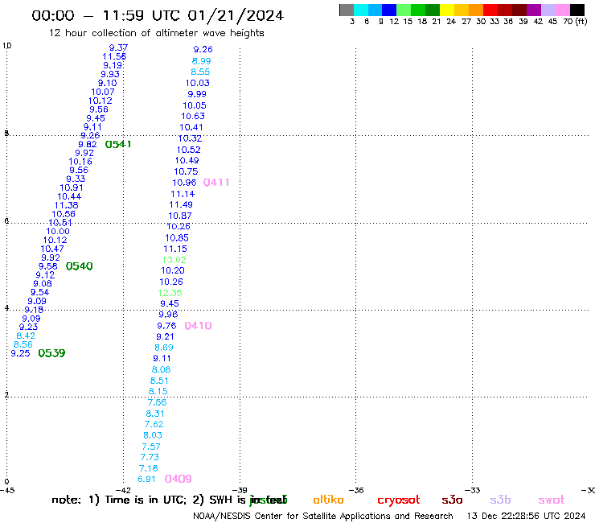
Task: Click the wave height value 10.47
Action: coord(52,249)
